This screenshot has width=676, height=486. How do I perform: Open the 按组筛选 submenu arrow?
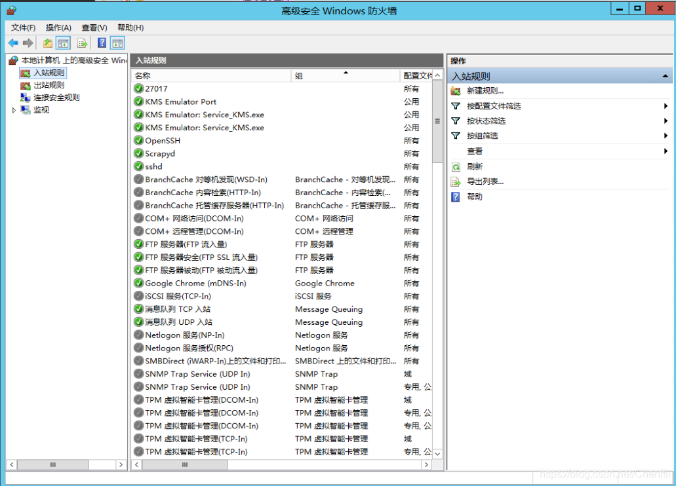pos(666,136)
